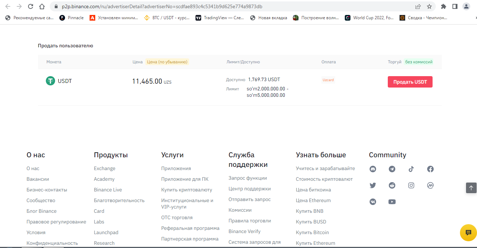
Task: Open the Labs product link
Action: click(x=99, y=222)
